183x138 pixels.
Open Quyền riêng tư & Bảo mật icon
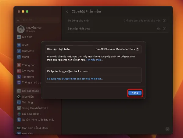coord(19,120)
